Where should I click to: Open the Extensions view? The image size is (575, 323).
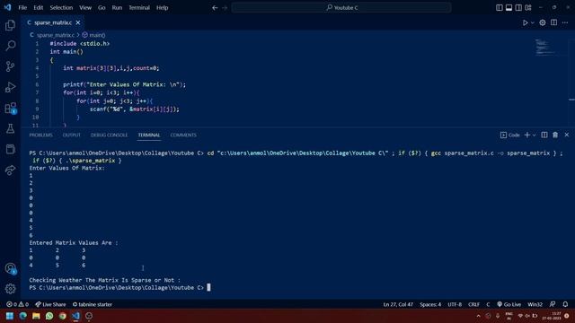point(10,108)
